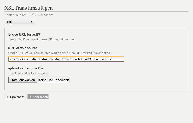
Task: Save with the Speichern button
Action: (15, 97)
